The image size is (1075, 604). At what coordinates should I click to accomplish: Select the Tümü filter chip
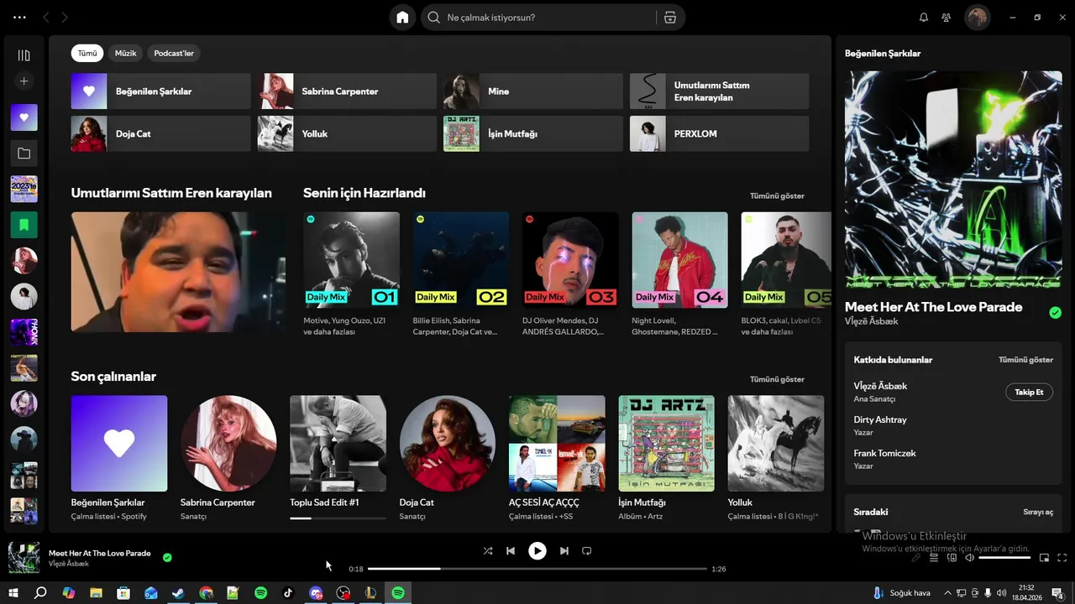pyautogui.click(x=87, y=53)
